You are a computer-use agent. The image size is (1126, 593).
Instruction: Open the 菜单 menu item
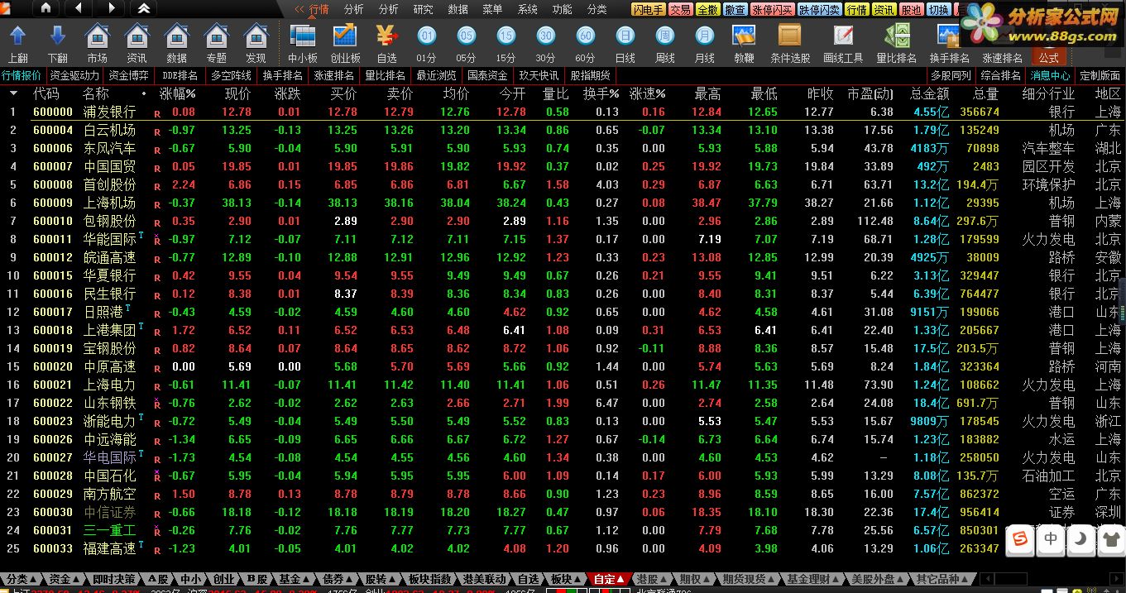492,9
